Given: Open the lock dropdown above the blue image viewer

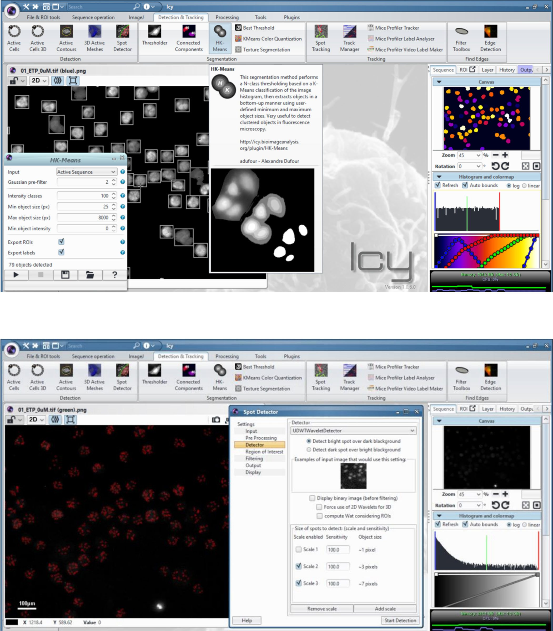Looking at the screenshot, I should (x=17, y=81).
